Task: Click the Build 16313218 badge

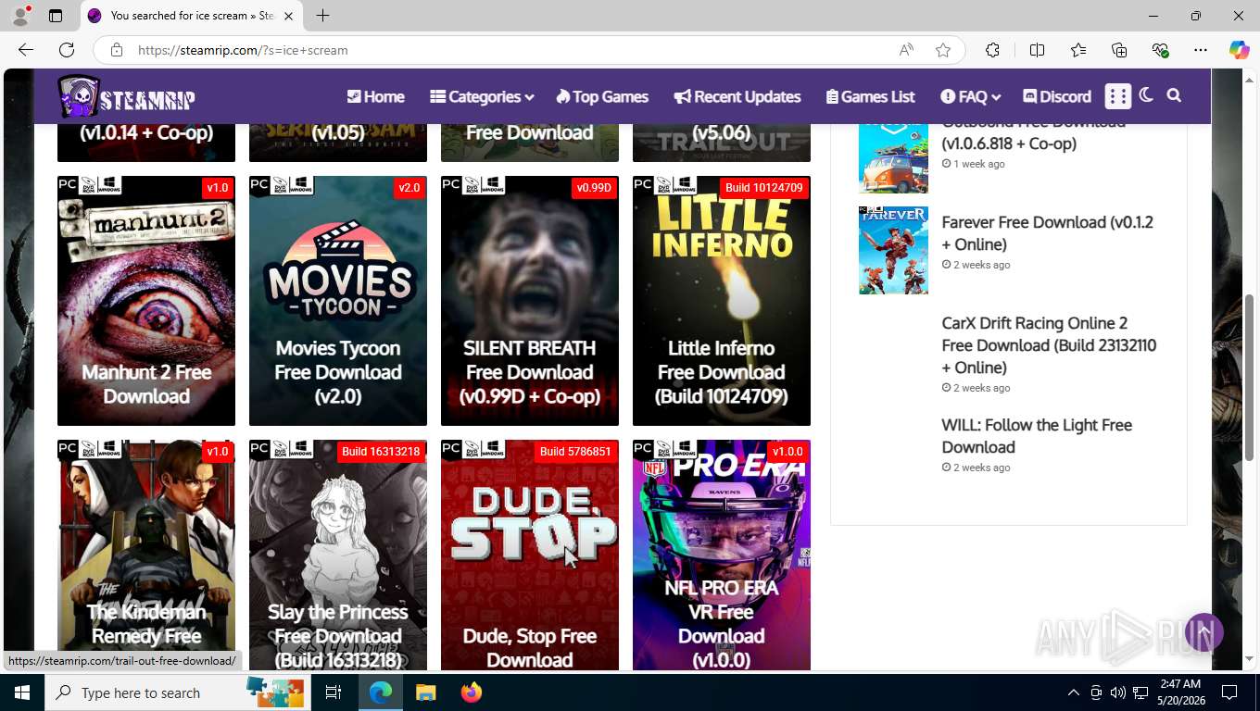Action: pyautogui.click(x=381, y=452)
